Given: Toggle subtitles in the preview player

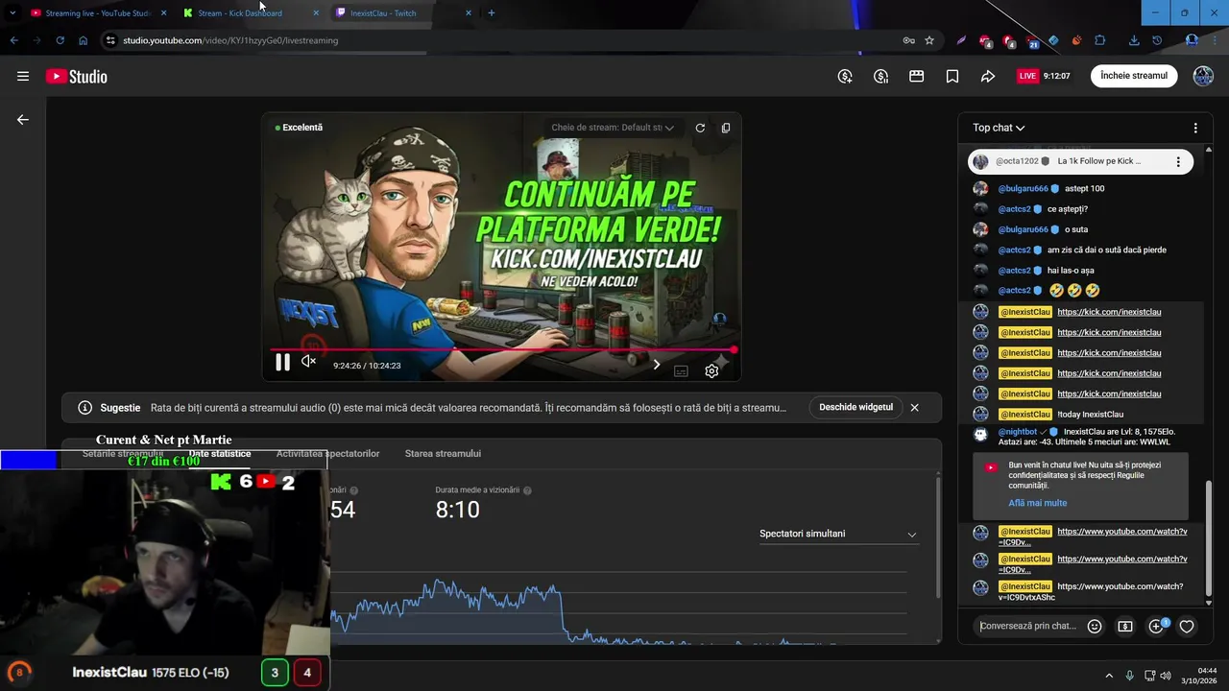Looking at the screenshot, I should (x=681, y=370).
